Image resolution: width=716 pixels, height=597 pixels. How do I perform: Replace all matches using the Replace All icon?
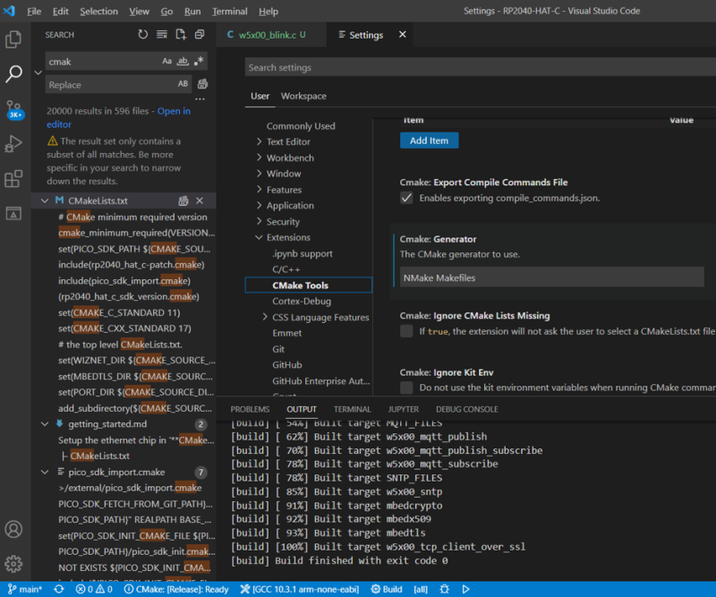202,84
